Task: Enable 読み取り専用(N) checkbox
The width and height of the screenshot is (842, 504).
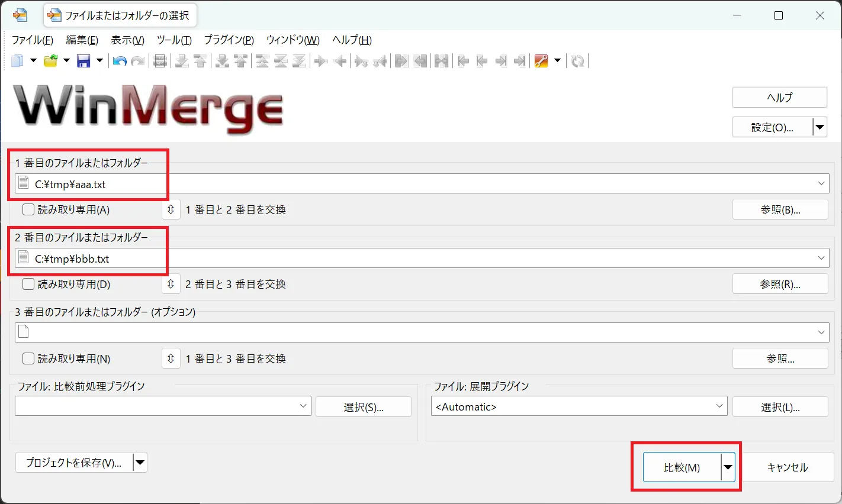Action: 28,358
